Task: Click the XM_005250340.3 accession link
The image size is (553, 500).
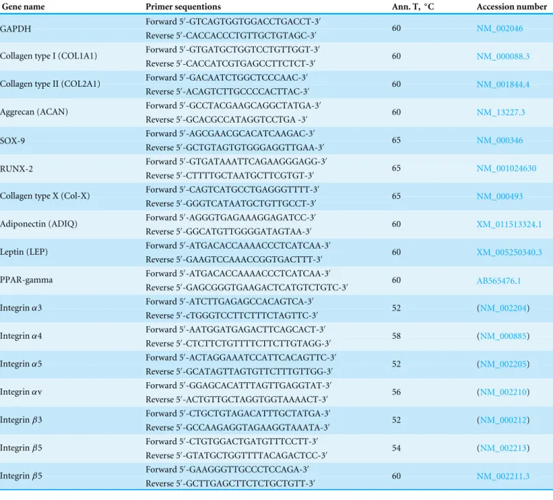Action: tap(509, 252)
